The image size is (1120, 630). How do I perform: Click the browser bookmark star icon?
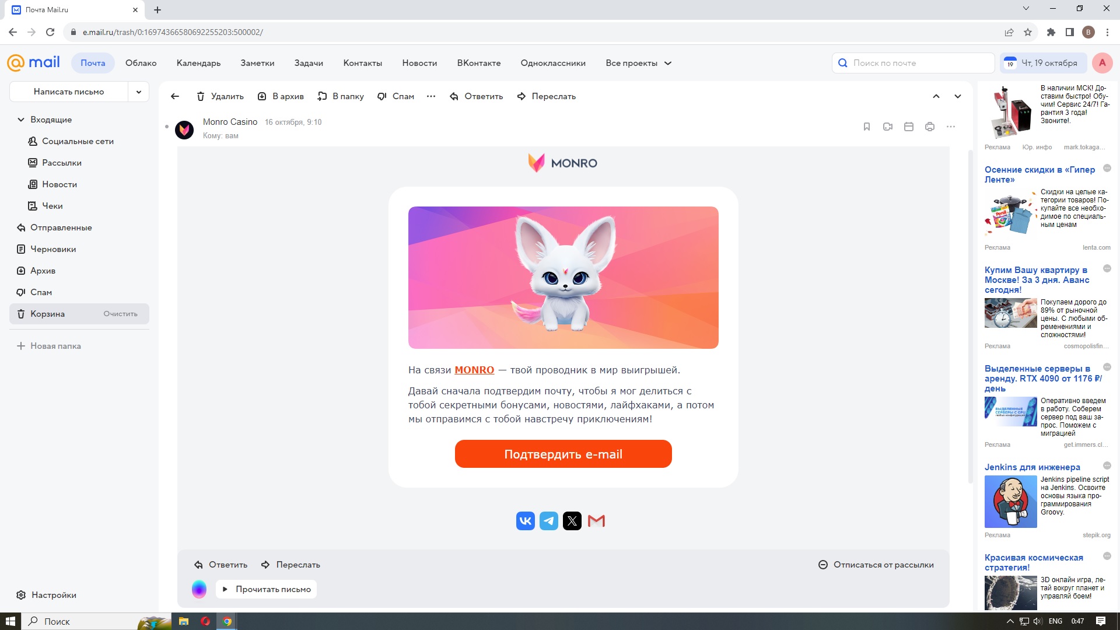[x=1028, y=32]
